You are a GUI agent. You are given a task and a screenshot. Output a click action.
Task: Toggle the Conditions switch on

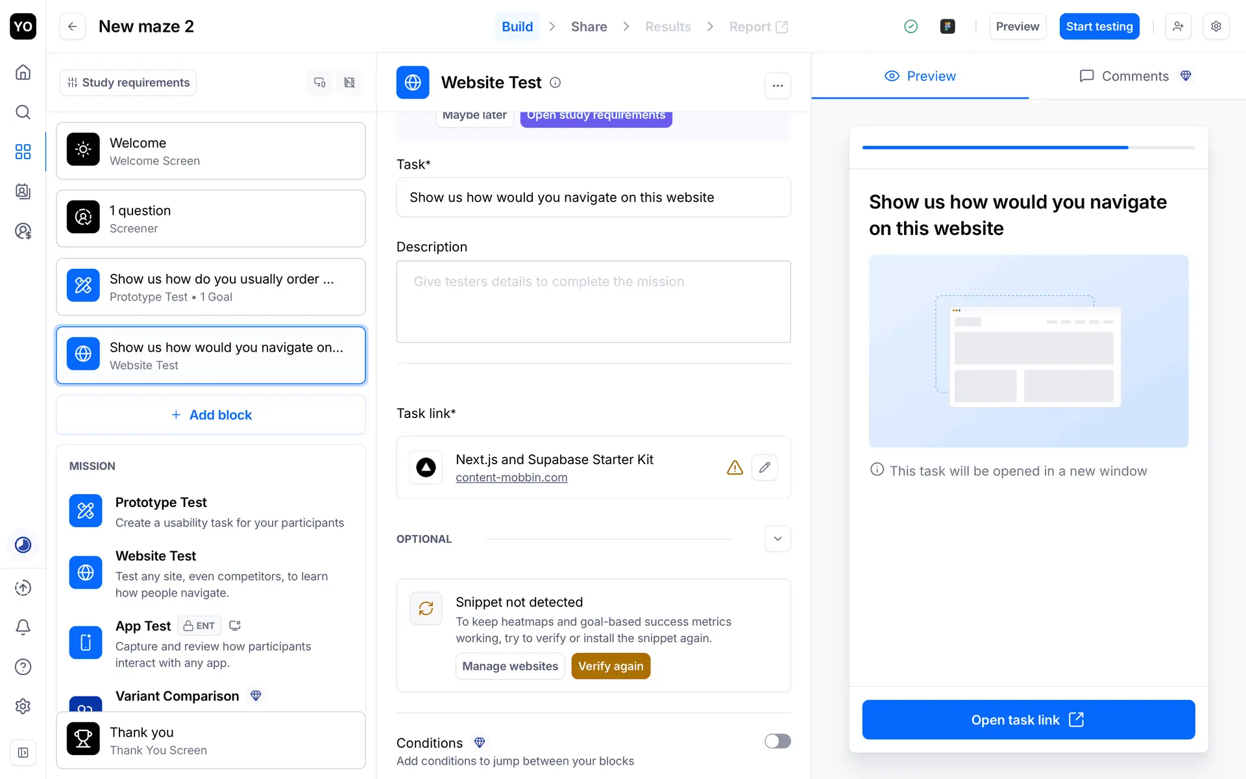click(777, 741)
